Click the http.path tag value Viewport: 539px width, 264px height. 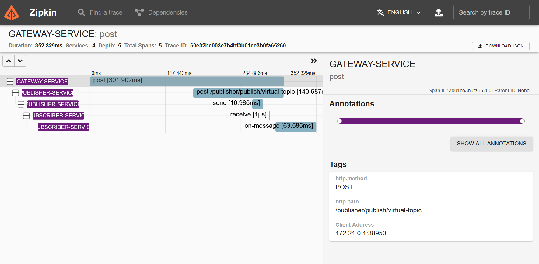pos(379,210)
